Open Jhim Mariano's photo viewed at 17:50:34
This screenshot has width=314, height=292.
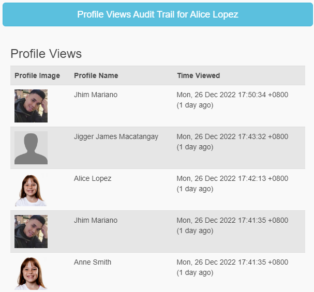pos(31,106)
